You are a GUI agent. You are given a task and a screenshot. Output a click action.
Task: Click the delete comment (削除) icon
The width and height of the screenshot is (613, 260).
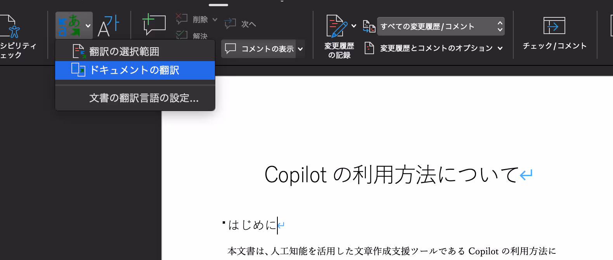pyautogui.click(x=181, y=19)
